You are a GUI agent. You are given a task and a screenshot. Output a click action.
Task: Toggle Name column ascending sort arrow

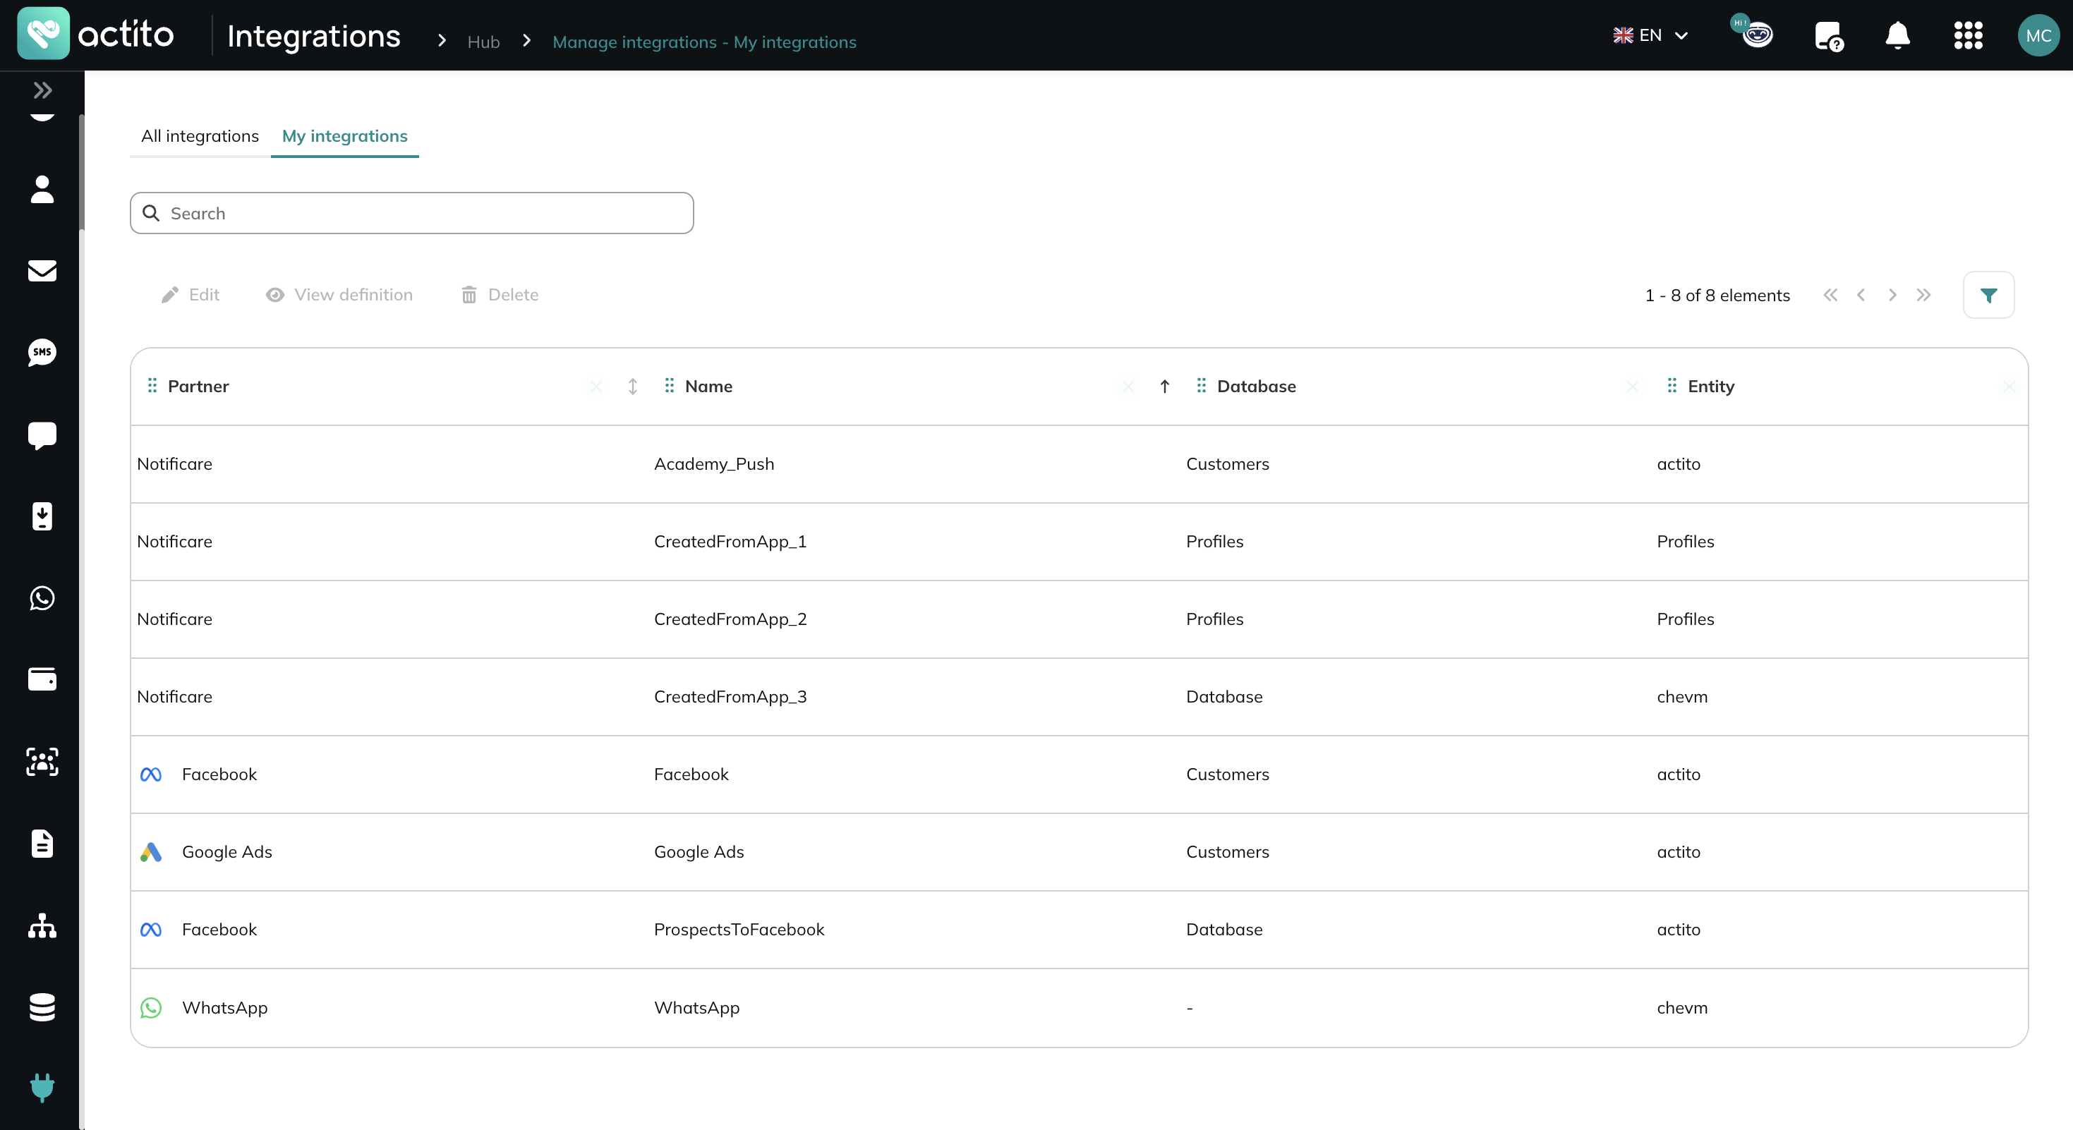(x=1164, y=387)
